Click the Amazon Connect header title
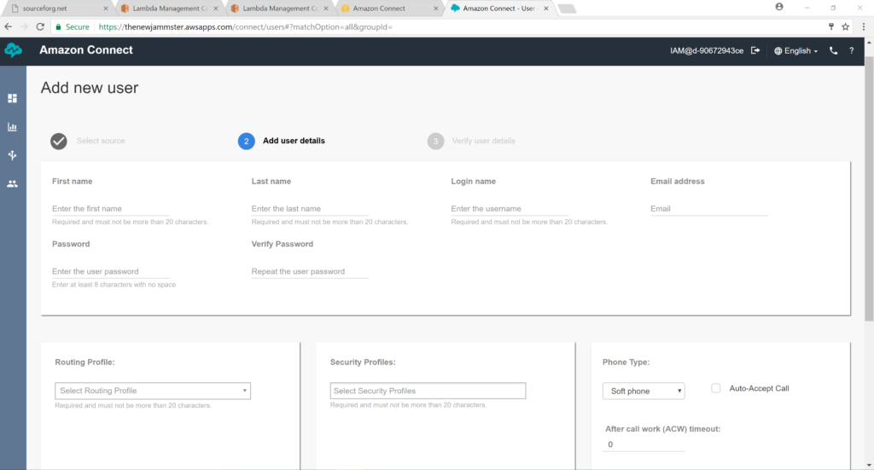874x470 pixels. pos(86,49)
